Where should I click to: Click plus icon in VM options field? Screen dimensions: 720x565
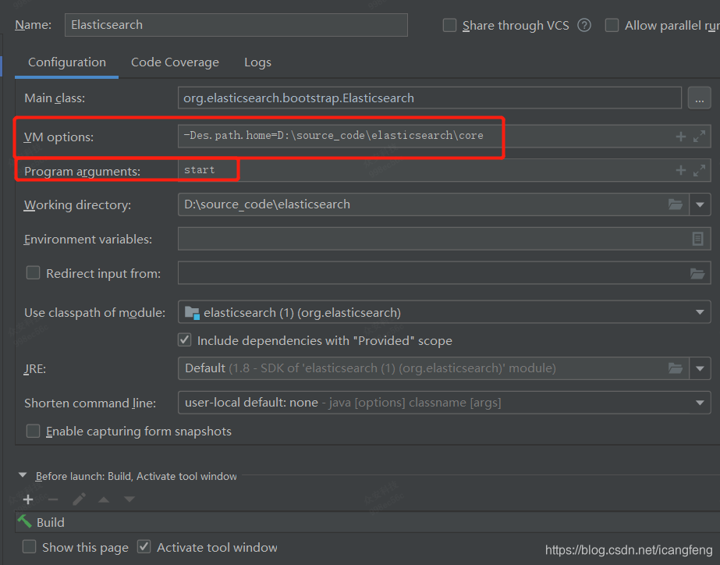680,137
